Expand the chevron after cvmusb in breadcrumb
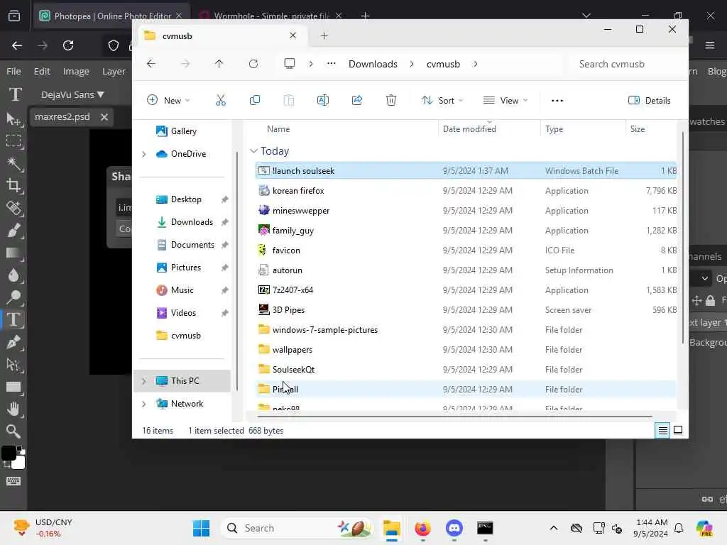The image size is (727, 545). (x=475, y=64)
